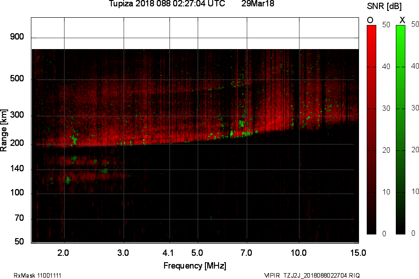Click the '900' range axis tick label
419x279 pixels.
click(x=17, y=37)
